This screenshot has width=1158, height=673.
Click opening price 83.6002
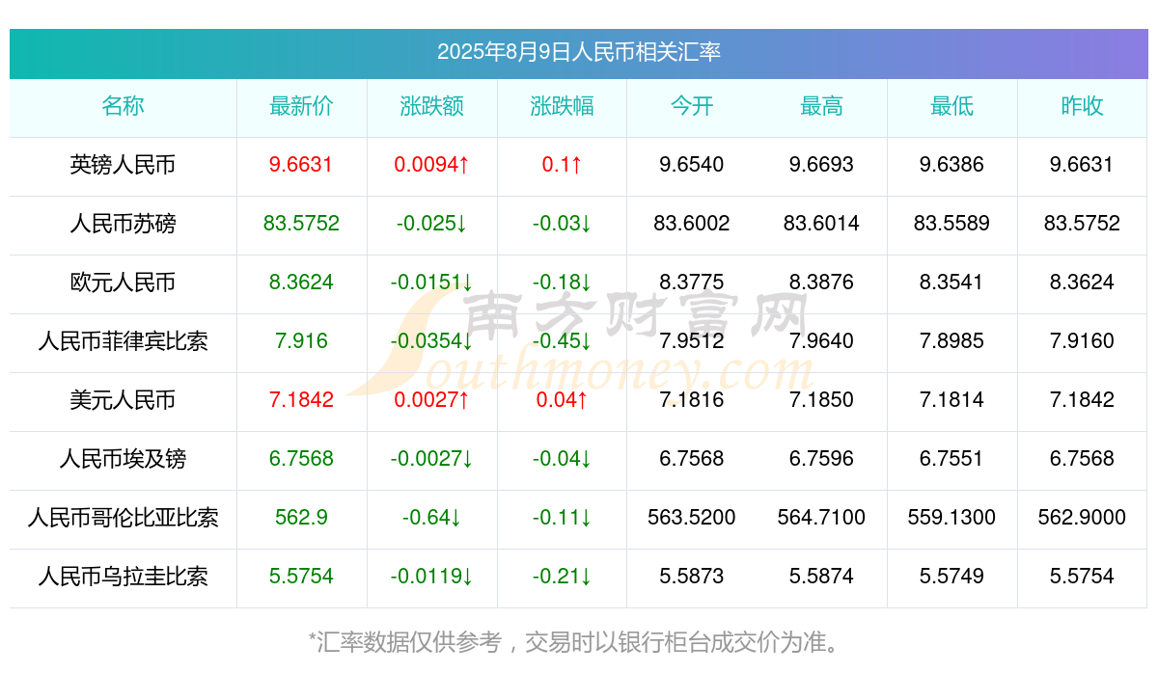(692, 224)
